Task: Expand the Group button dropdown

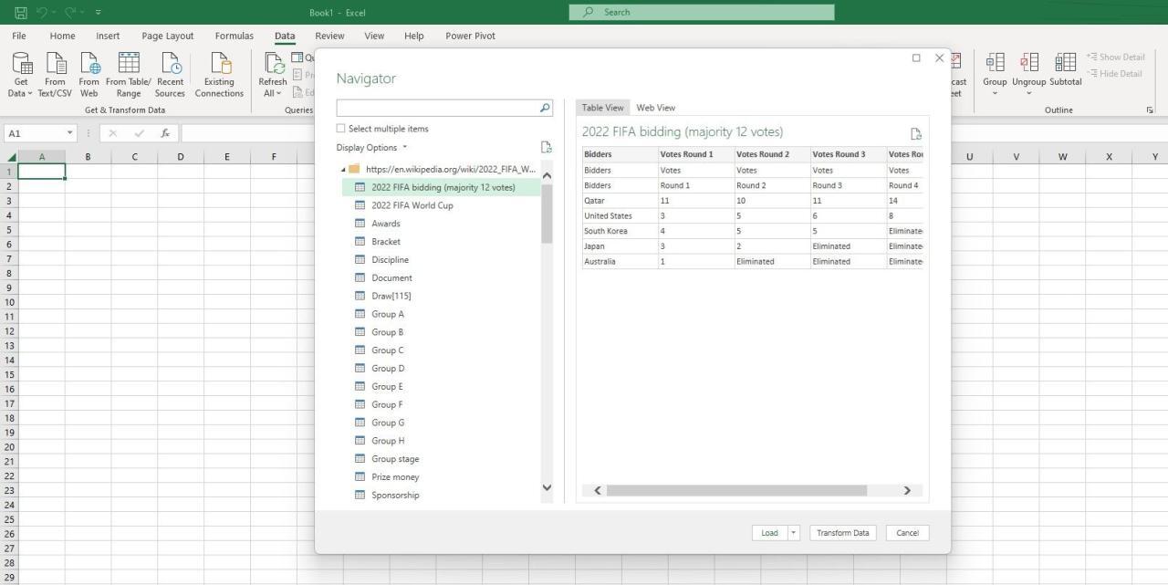Action: pos(995,91)
